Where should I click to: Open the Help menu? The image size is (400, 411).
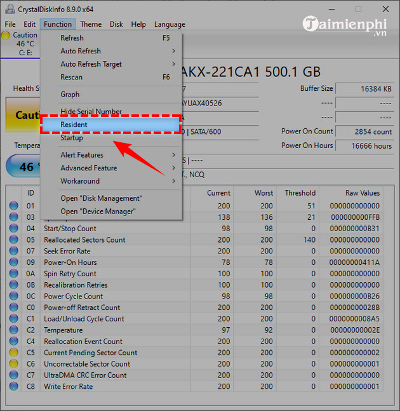tap(138, 24)
